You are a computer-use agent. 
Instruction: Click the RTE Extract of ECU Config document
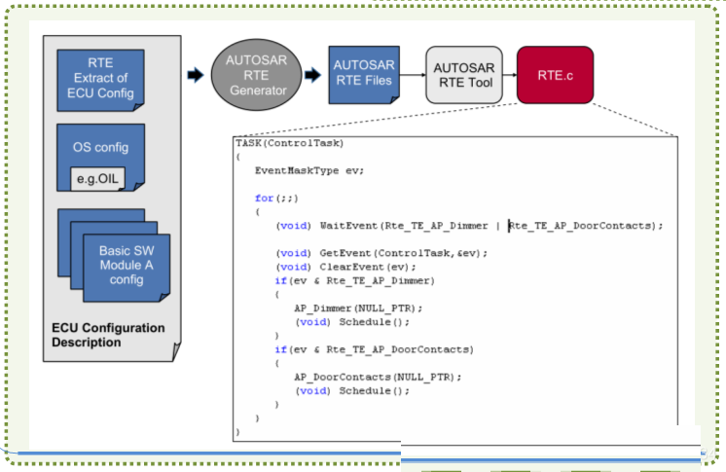[x=100, y=80]
